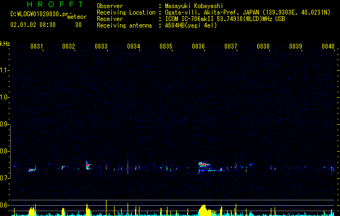The image size is (340, 216).
Task: Click the kHz axis unit label
Action: (5, 44)
